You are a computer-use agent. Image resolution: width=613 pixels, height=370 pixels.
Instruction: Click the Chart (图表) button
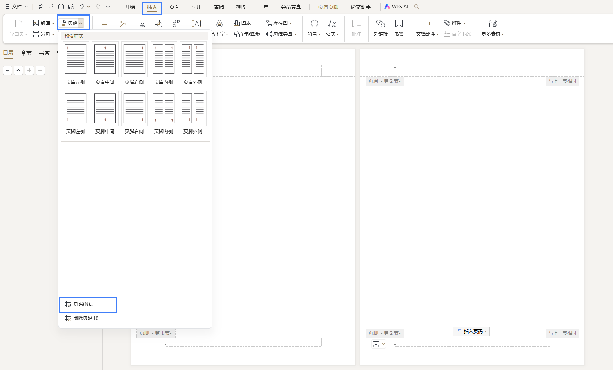point(242,23)
